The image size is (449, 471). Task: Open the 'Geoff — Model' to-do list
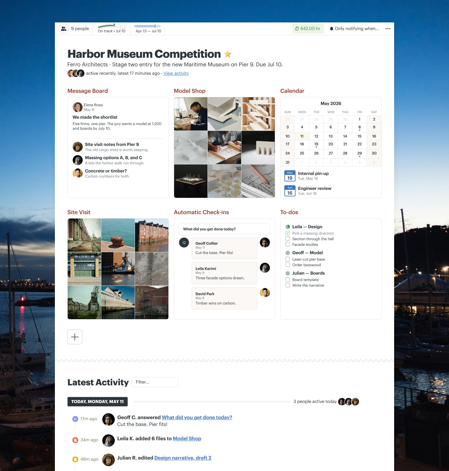coord(307,253)
